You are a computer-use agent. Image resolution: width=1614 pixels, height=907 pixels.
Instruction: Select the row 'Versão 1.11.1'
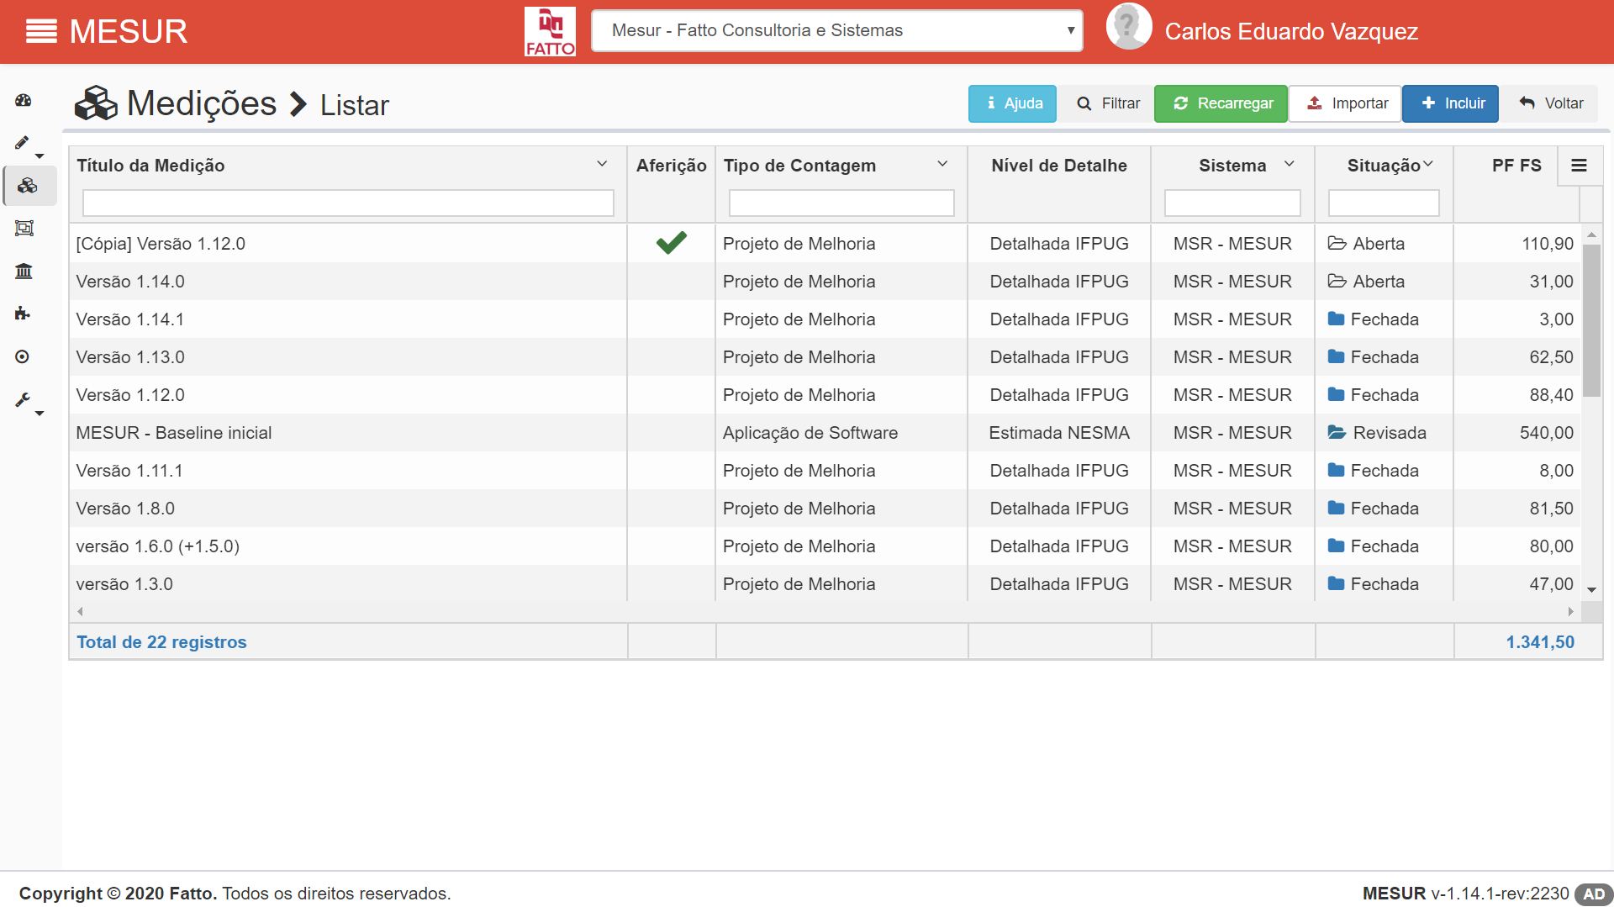825,470
